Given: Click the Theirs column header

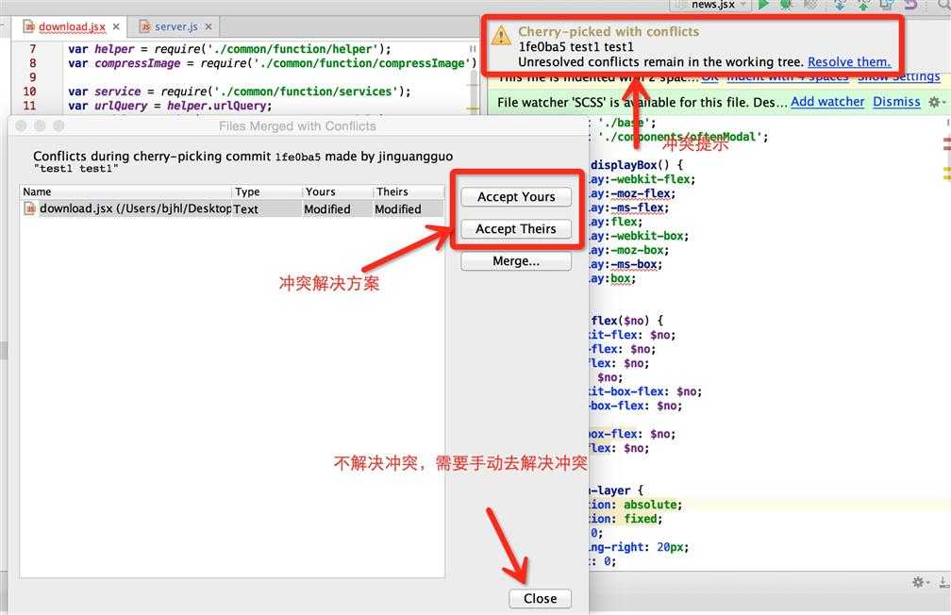Looking at the screenshot, I should pos(409,191).
